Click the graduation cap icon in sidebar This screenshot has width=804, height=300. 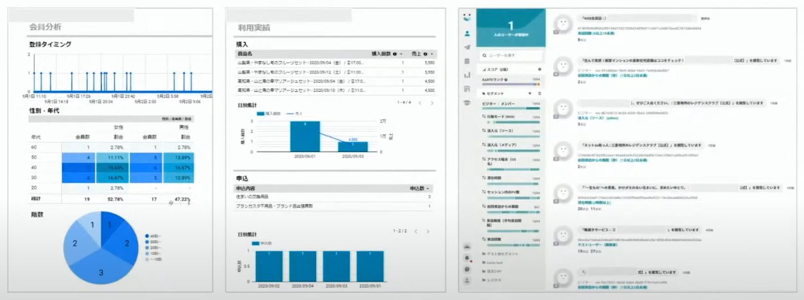[467, 102]
